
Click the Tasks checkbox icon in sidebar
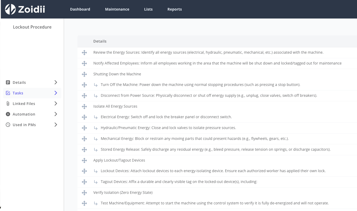tap(8, 93)
